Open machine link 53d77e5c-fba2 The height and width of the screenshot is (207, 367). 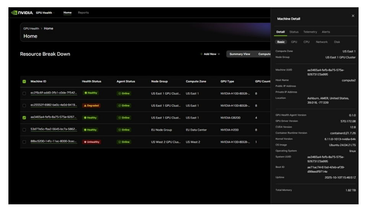(x=54, y=130)
